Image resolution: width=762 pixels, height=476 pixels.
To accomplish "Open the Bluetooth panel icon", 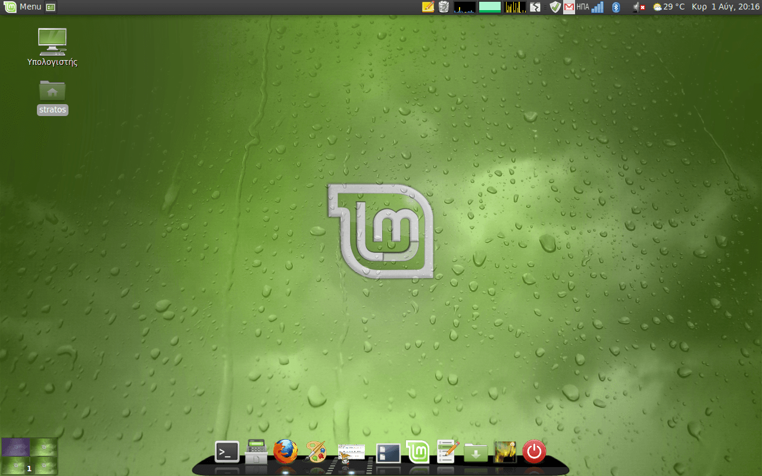I will click(x=617, y=7).
